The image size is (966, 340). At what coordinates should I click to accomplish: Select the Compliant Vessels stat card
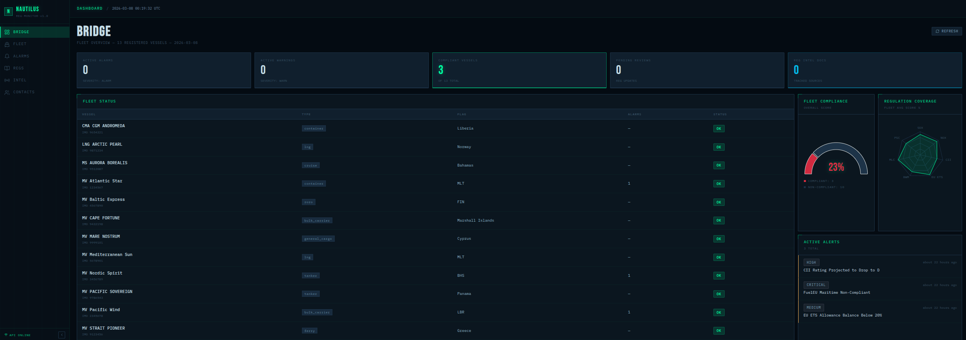coord(519,70)
